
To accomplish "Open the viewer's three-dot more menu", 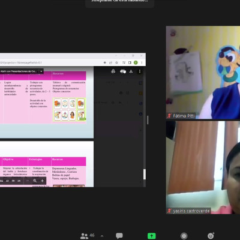I will tap(140, 71).
